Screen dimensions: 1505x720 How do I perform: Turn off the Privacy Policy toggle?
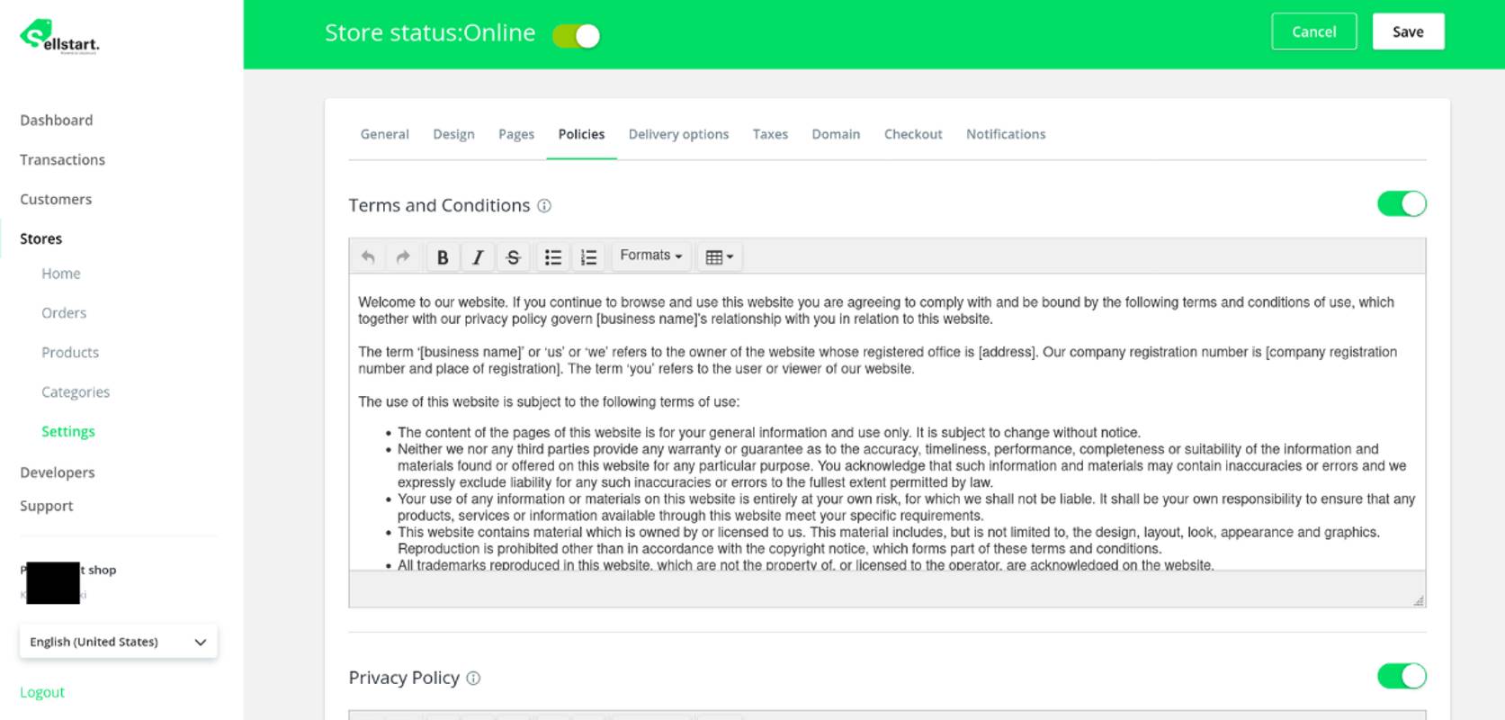pos(1401,676)
